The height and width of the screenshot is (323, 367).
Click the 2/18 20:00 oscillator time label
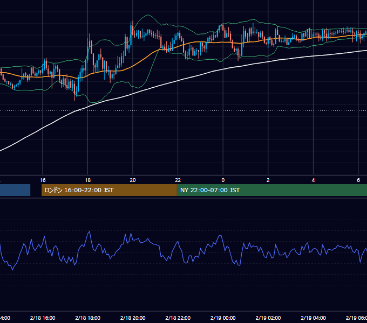coord(133,318)
